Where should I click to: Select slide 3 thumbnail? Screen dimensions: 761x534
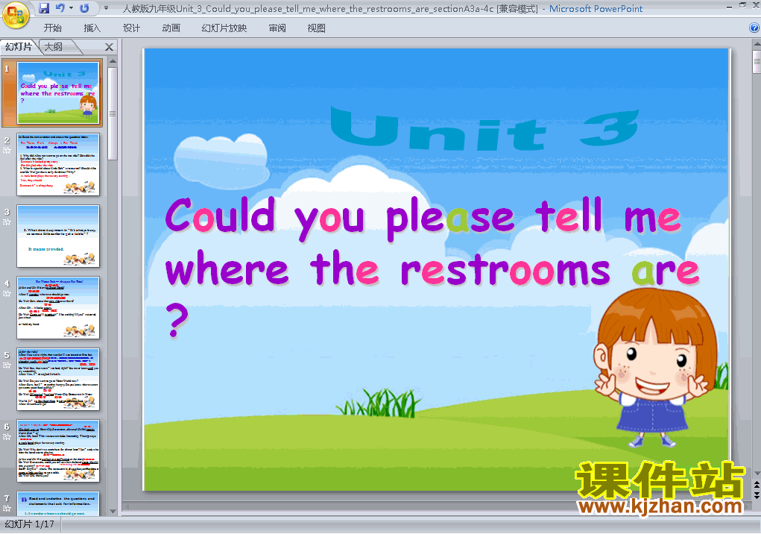(x=58, y=236)
